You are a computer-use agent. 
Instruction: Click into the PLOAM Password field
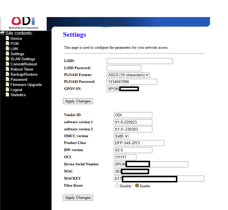(x=132, y=82)
